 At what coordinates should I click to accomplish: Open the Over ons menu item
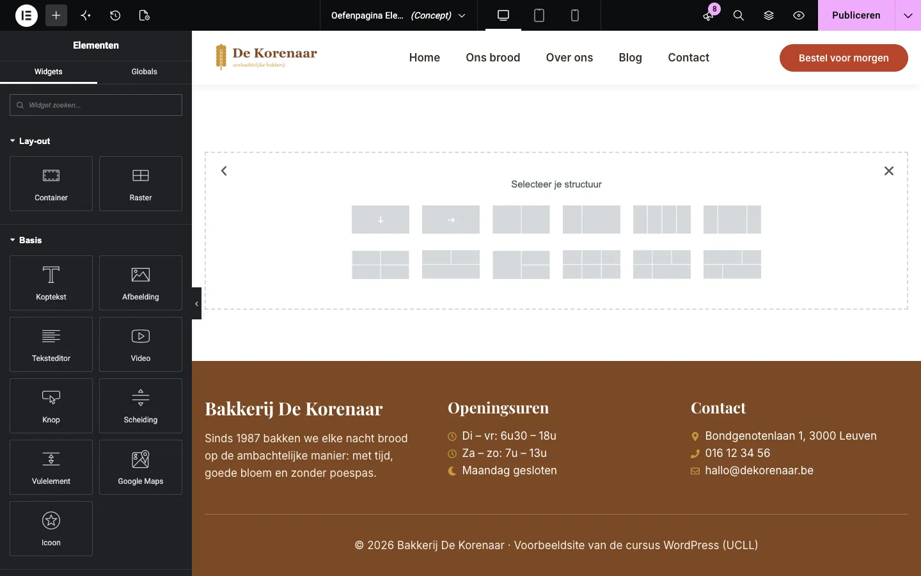[x=569, y=58]
